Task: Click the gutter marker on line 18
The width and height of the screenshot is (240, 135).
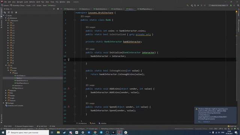Action: [x=68, y=88]
